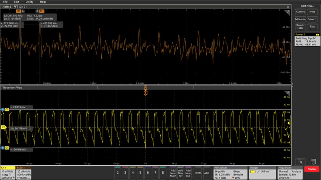Open the Utility menu
Viewport: 321px width, 180px height.
(29, 2)
